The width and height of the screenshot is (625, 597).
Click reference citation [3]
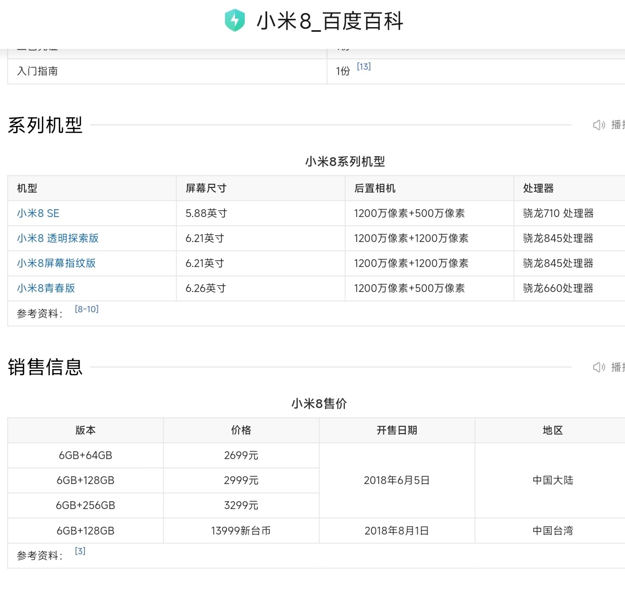click(80, 551)
